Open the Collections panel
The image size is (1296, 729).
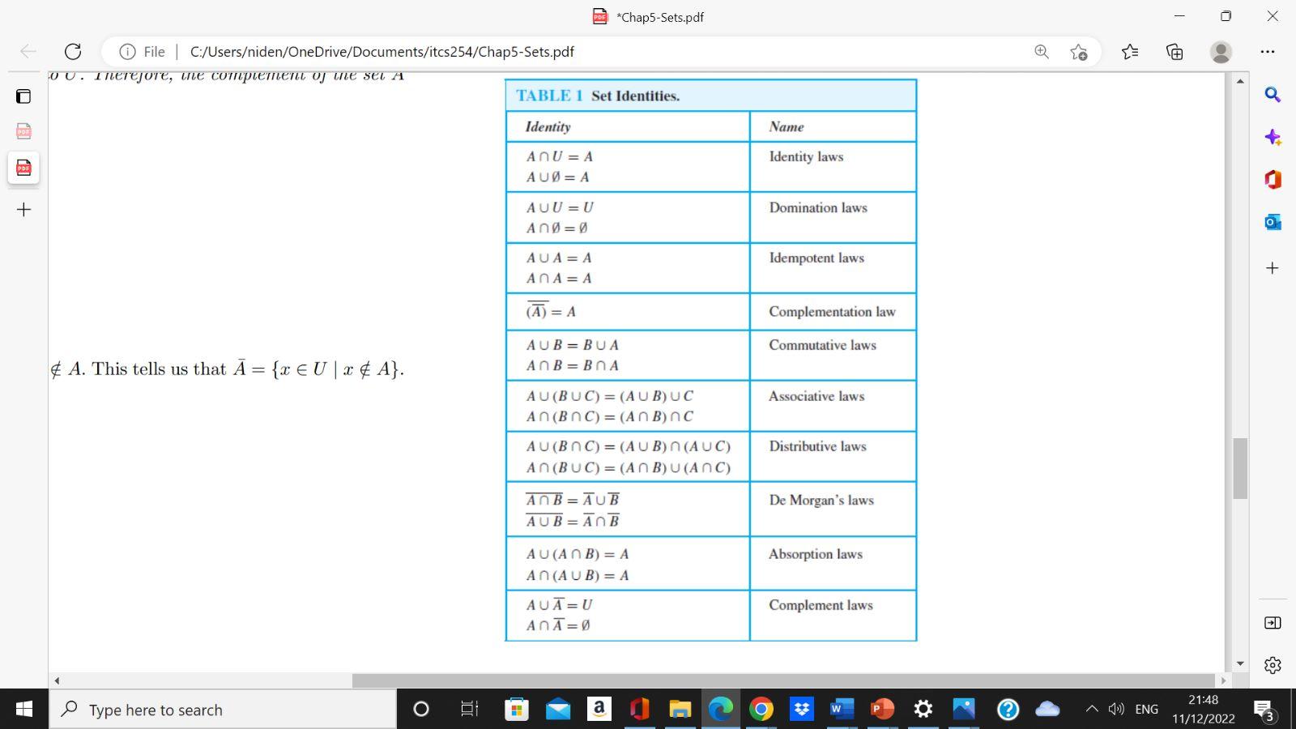tap(1174, 51)
